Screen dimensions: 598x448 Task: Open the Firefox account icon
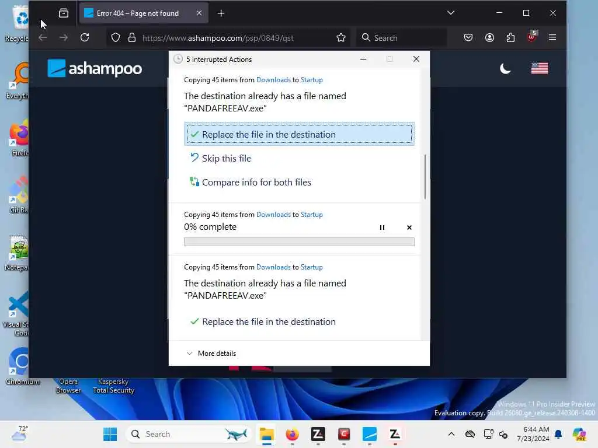click(x=490, y=38)
